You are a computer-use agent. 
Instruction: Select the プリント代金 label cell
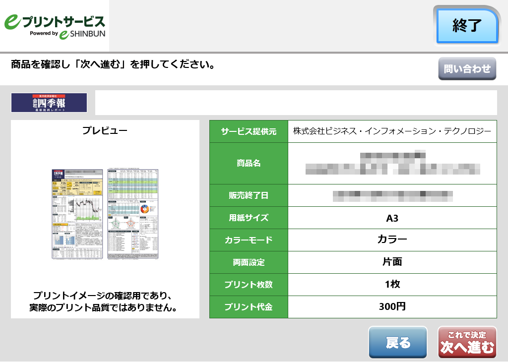coord(249,307)
